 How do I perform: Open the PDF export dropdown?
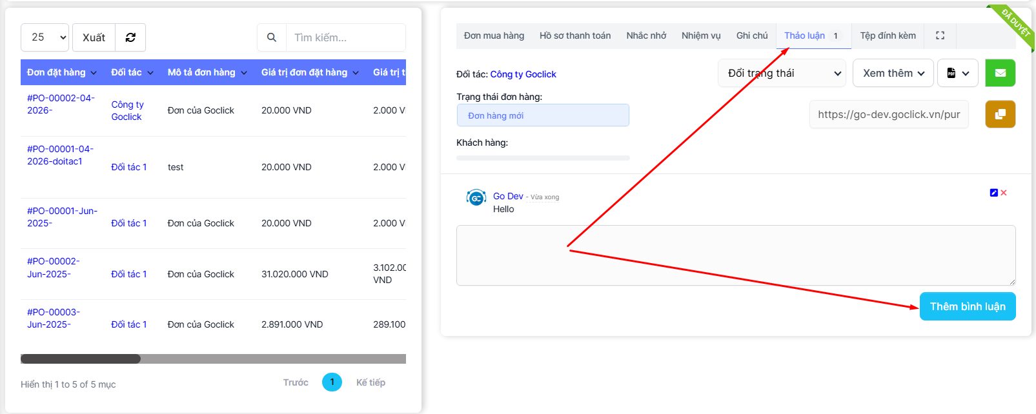coord(958,73)
